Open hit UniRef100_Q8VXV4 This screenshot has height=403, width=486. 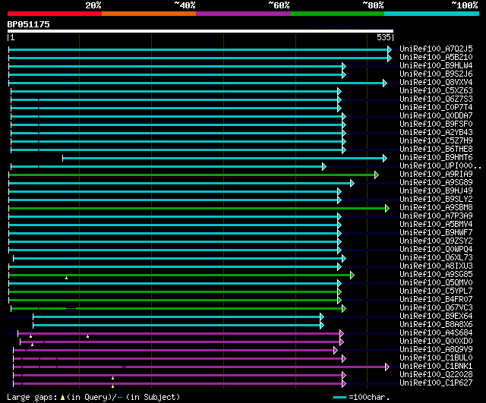coord(436,83)
